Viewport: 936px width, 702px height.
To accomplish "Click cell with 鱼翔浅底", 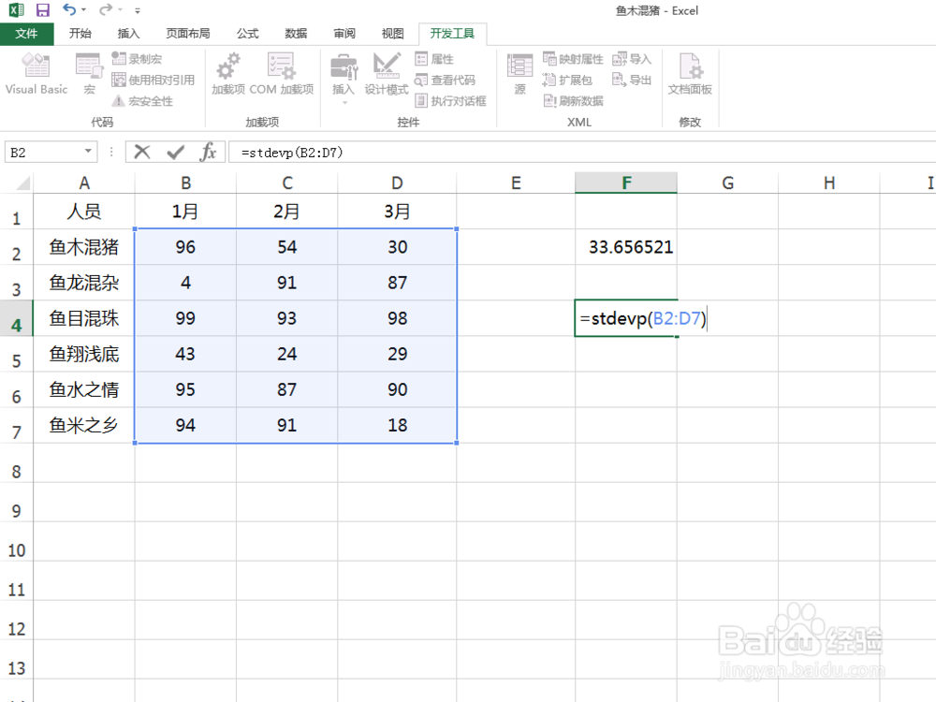I will 84,354.
